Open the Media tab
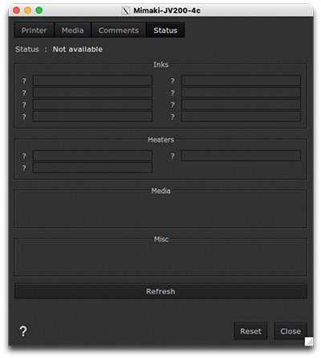Image resolution: width=321 pixels, height=358 pixels. 73,31
